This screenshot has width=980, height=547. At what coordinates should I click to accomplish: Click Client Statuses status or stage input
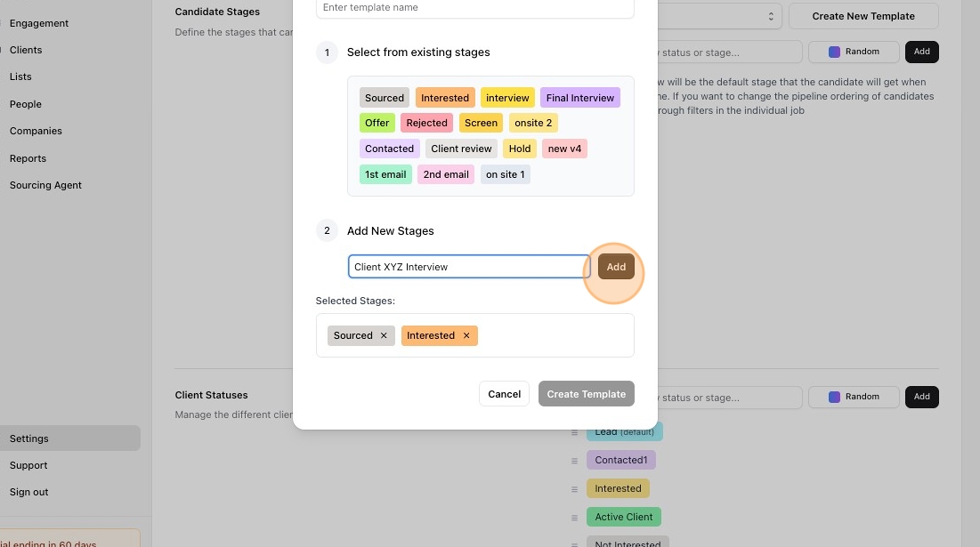click(x=729, y=398)
